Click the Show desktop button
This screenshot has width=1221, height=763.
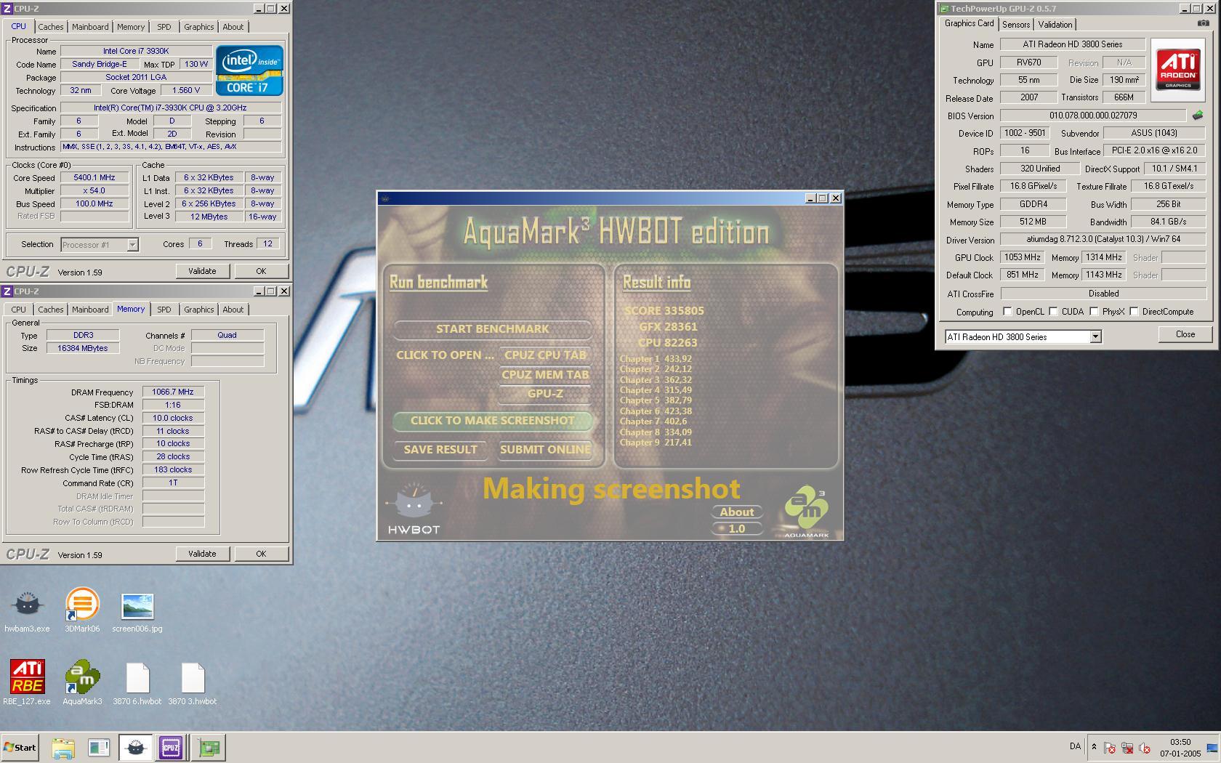click(x=1212, y=748)
